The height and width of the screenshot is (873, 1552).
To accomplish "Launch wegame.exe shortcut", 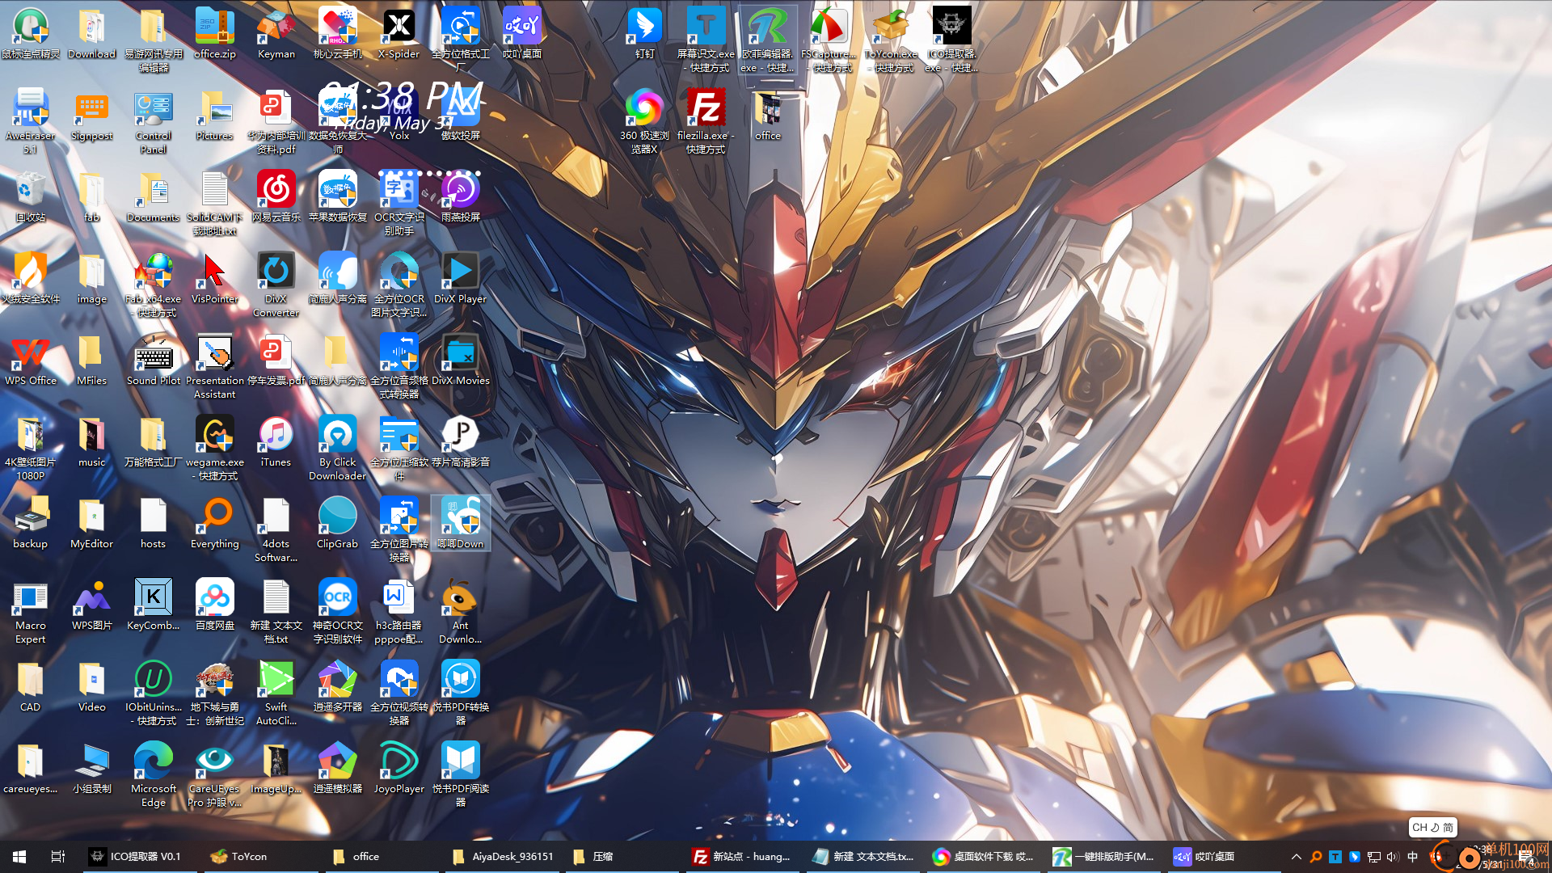I will (x=215, y=448).
